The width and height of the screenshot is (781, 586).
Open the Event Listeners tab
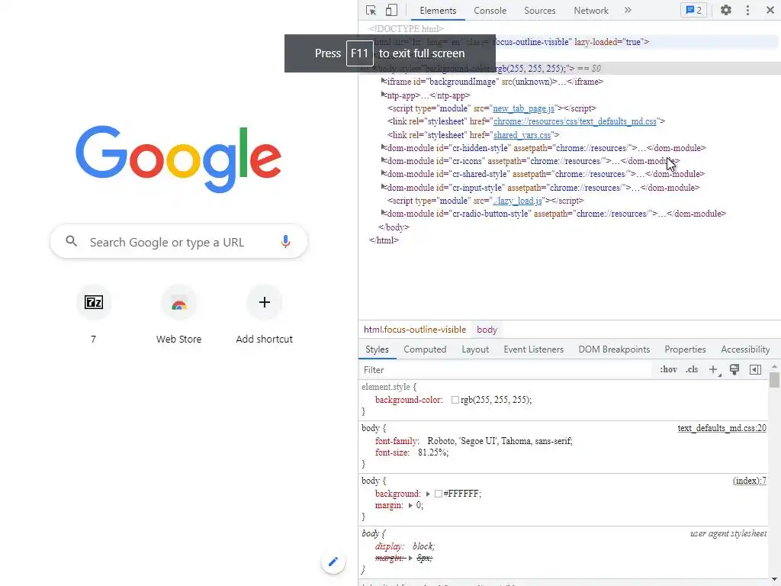tap(533, 349)
